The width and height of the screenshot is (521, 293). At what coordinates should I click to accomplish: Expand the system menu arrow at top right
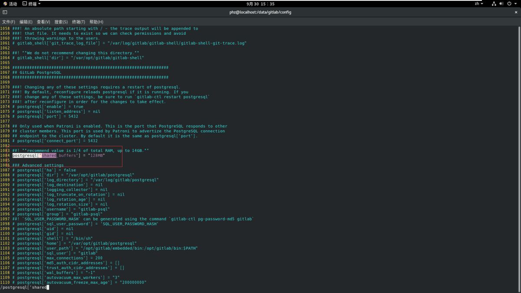point(515,4)
